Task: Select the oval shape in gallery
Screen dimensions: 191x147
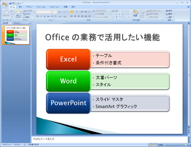Action: [x=128, y=11]
